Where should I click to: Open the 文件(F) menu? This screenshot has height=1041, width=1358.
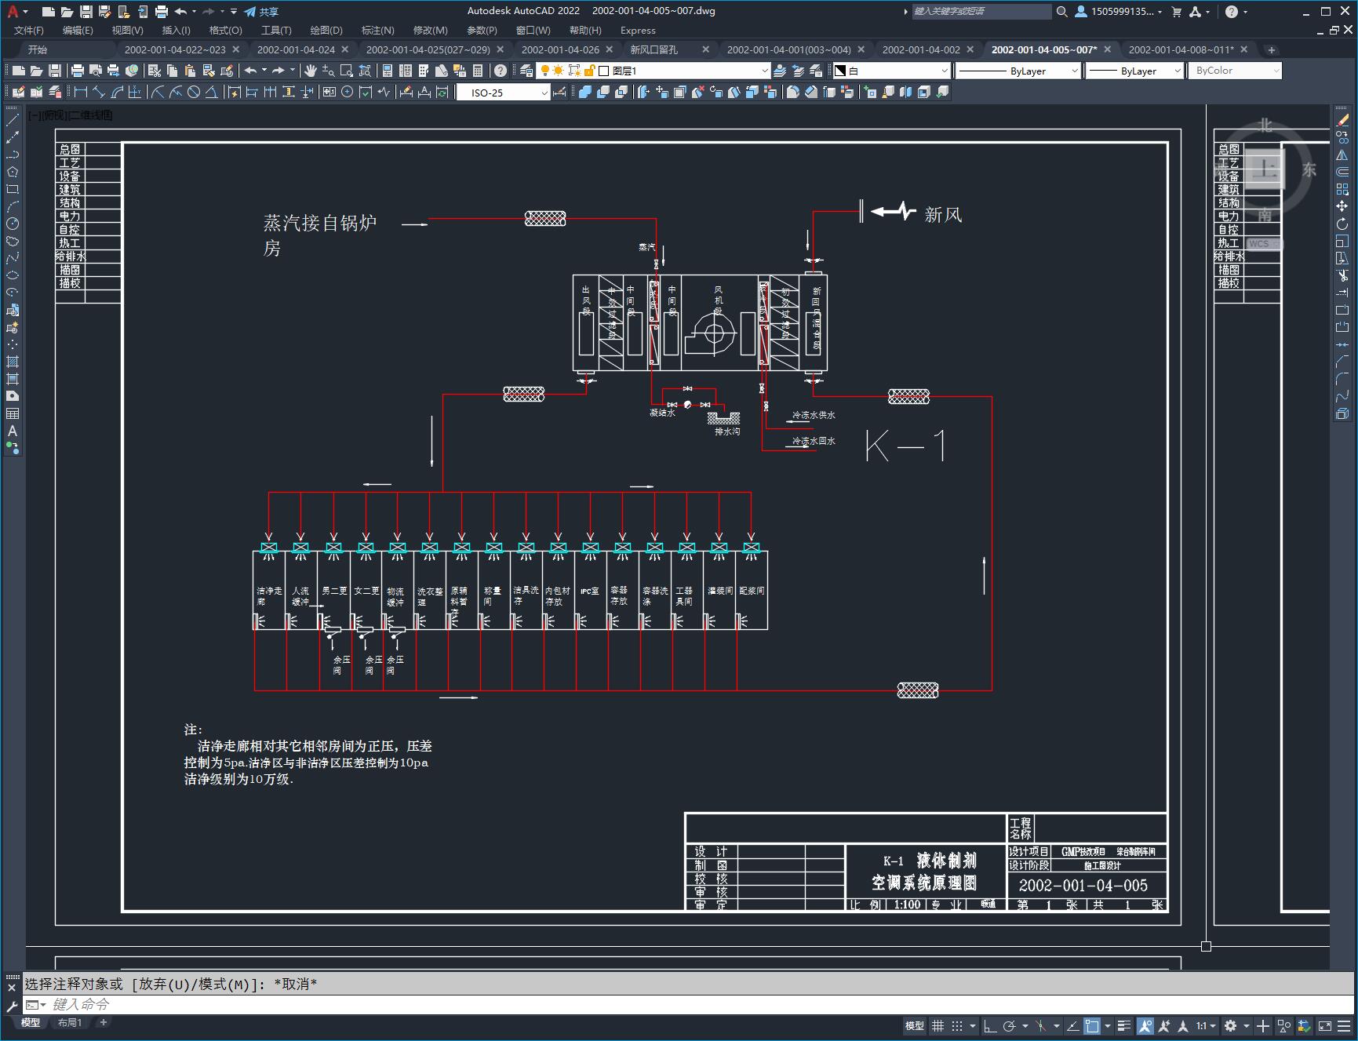tap(29, 30)
